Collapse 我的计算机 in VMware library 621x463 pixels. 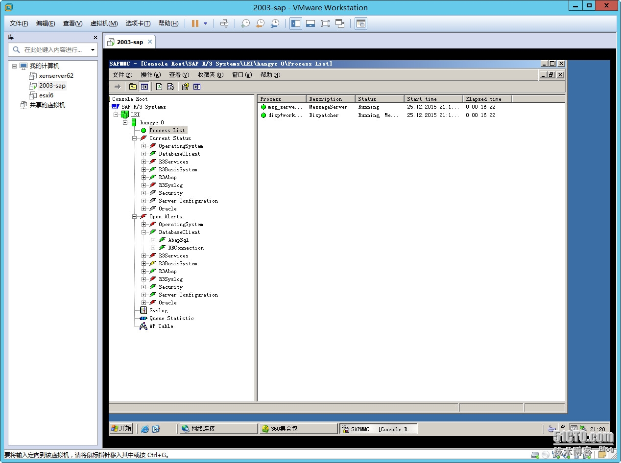14,66
